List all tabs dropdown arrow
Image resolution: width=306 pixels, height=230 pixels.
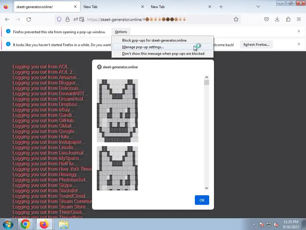[258, 7]
